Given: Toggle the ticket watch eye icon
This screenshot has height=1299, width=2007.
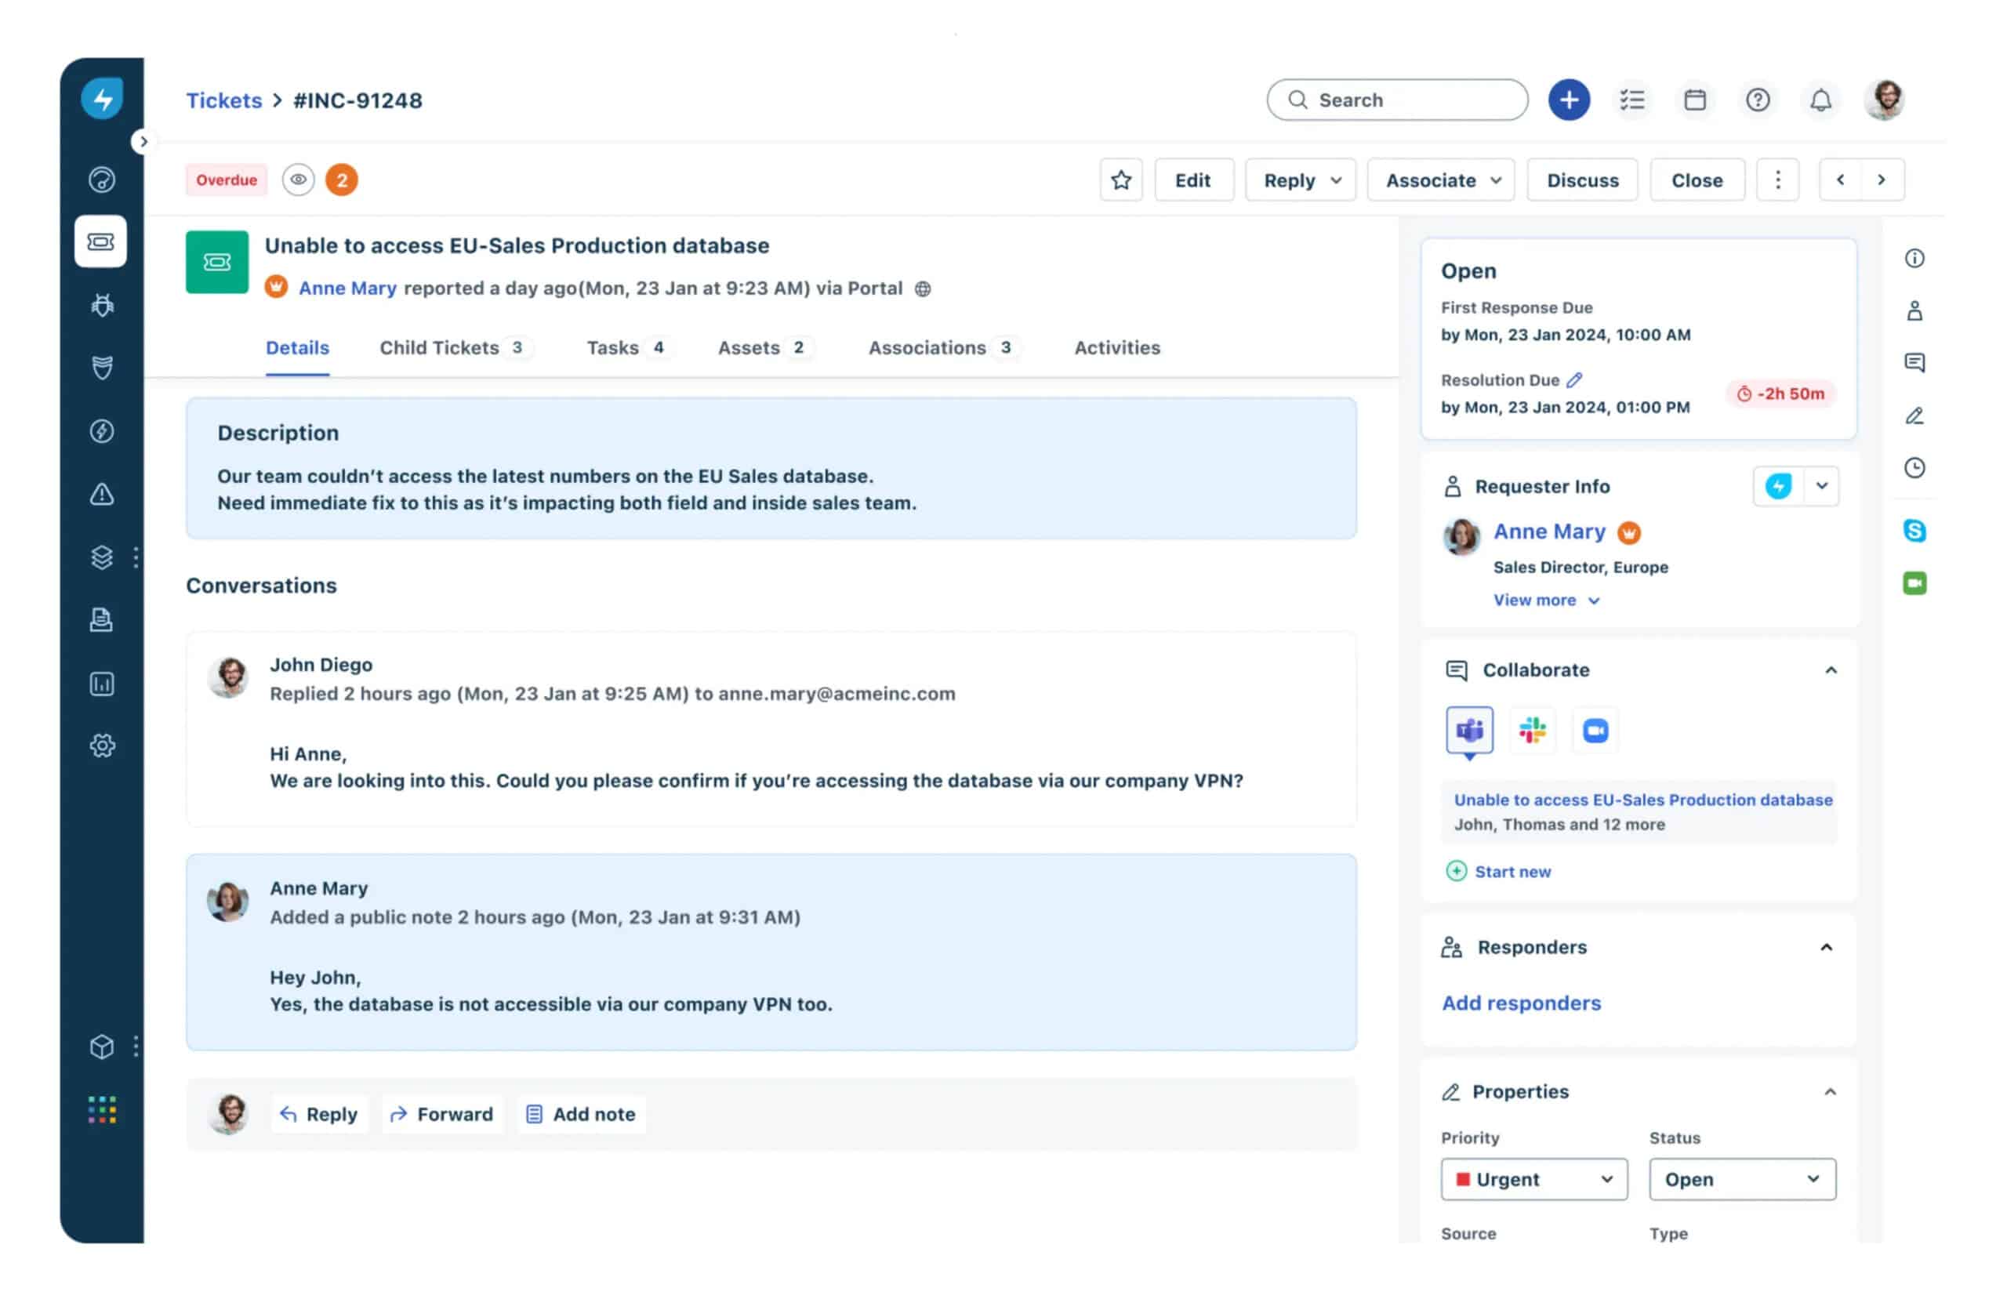Looking at the screenshot, I should 298,180.
